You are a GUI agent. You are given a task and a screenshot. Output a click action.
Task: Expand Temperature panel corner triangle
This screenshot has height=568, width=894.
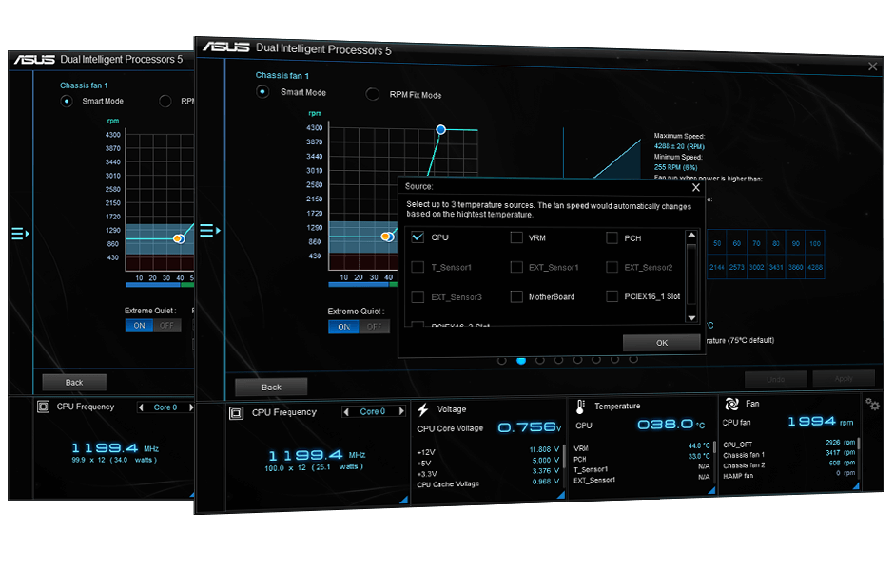click(x=711, y=490)
